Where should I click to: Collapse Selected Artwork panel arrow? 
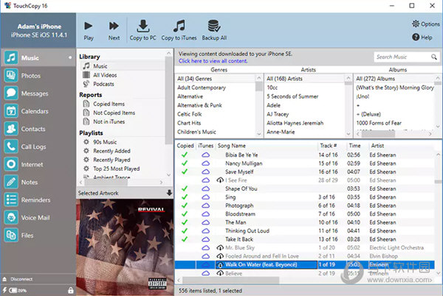[x=169, y=193]
